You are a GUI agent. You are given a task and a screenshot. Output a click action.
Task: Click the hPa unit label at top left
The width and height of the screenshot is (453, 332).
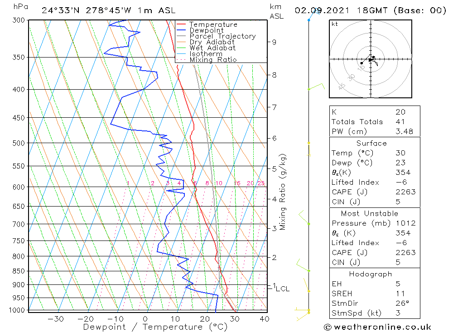click(21, 7)
